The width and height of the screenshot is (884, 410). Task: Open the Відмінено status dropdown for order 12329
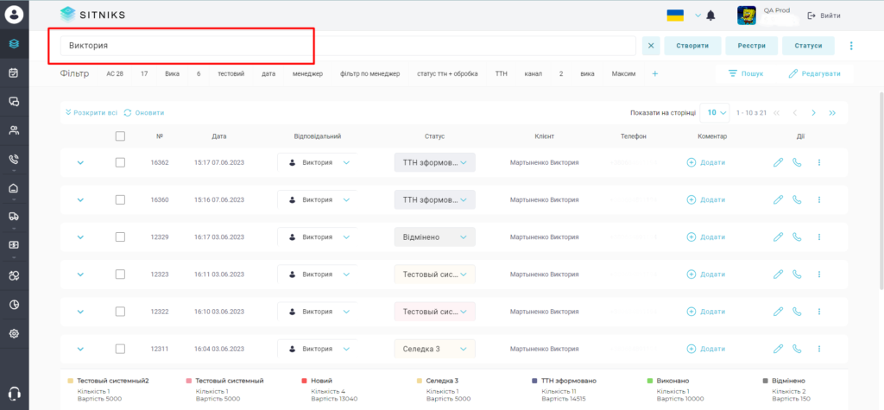pyautogui.click(x=435, y=237)
